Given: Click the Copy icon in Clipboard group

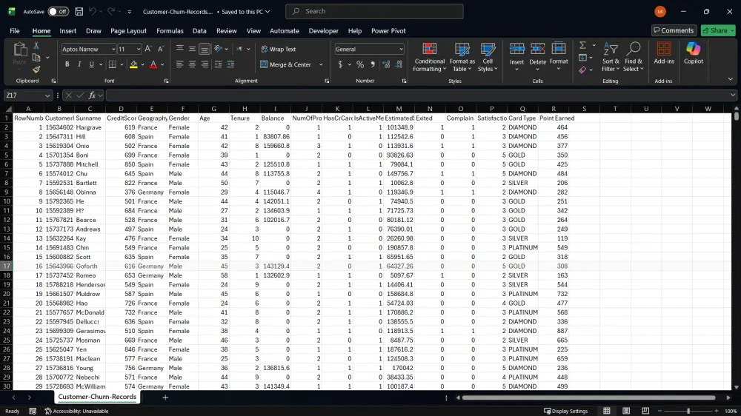Looking at the screenshot, I should tap(36, 58).
